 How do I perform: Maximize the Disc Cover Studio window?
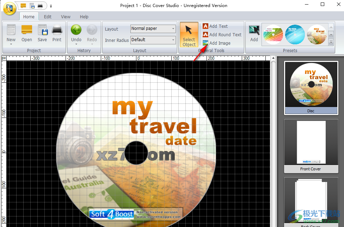click(322, 5)
